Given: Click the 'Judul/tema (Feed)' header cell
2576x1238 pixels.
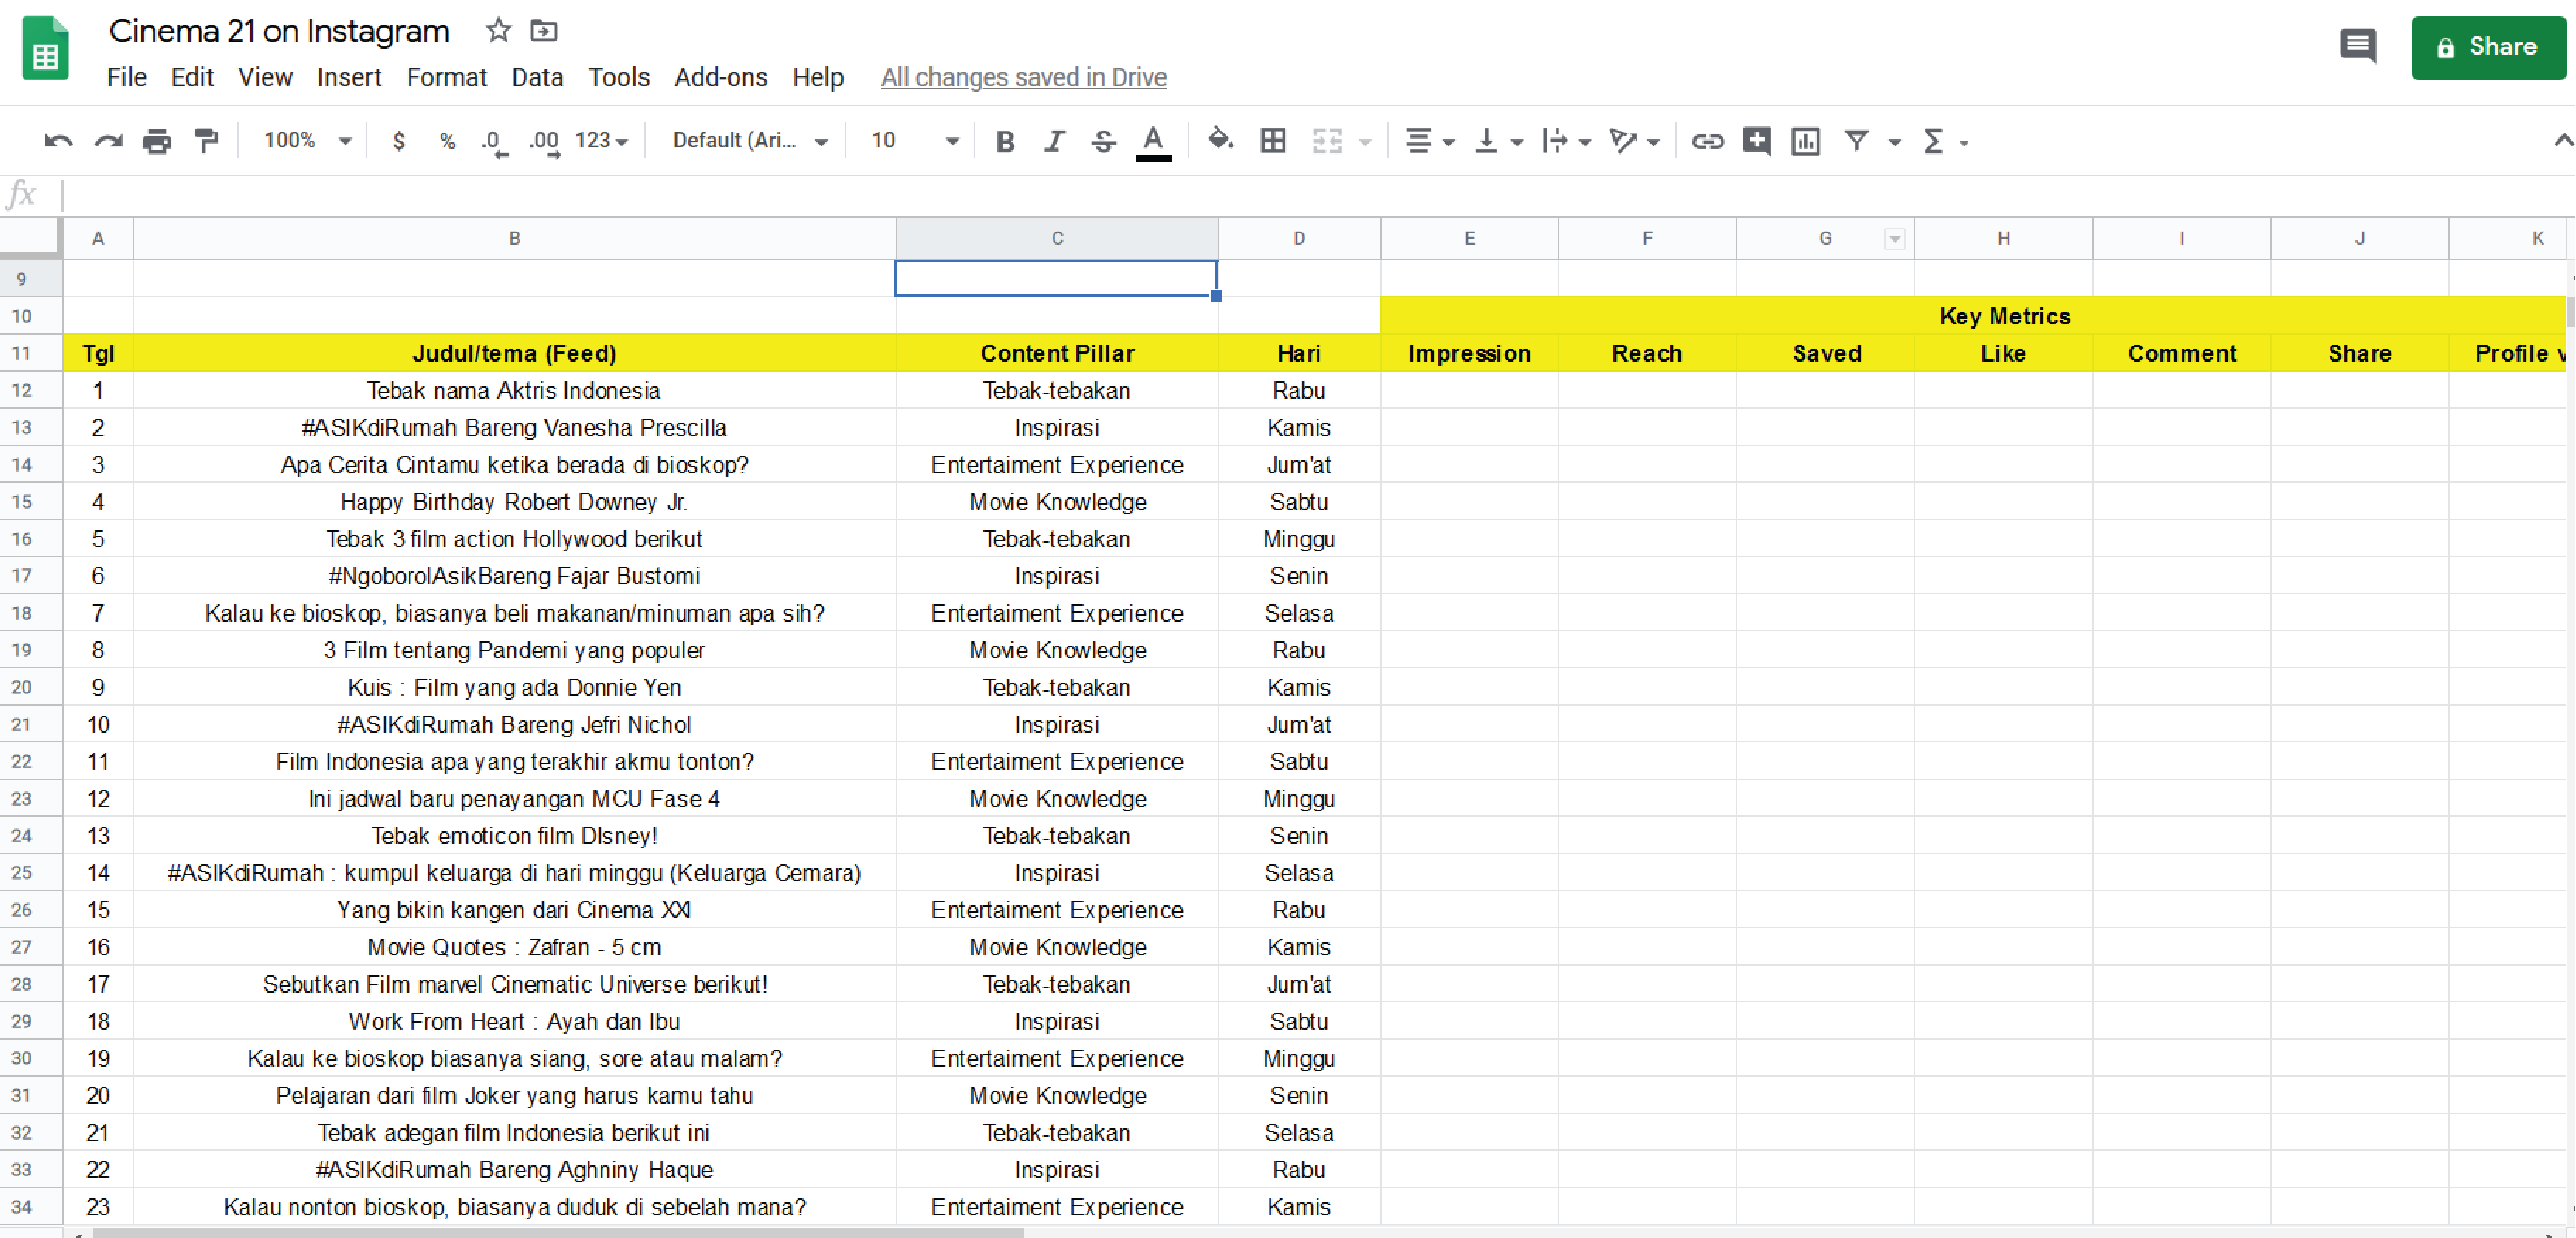Looking at the screenshot, I should 514,353.
